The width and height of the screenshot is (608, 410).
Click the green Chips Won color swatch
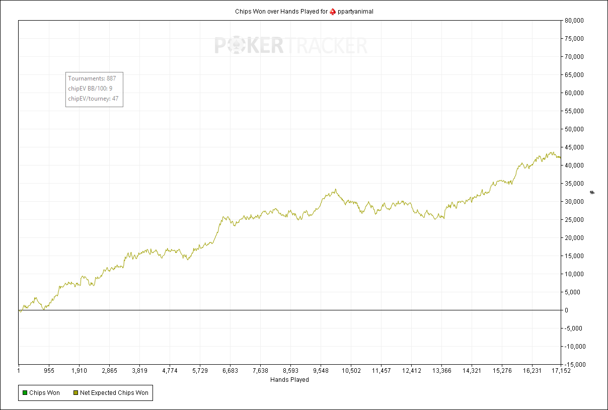point(25,393)
